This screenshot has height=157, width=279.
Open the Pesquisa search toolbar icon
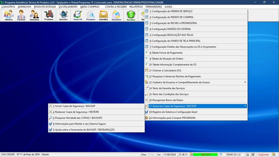[91, 15]
